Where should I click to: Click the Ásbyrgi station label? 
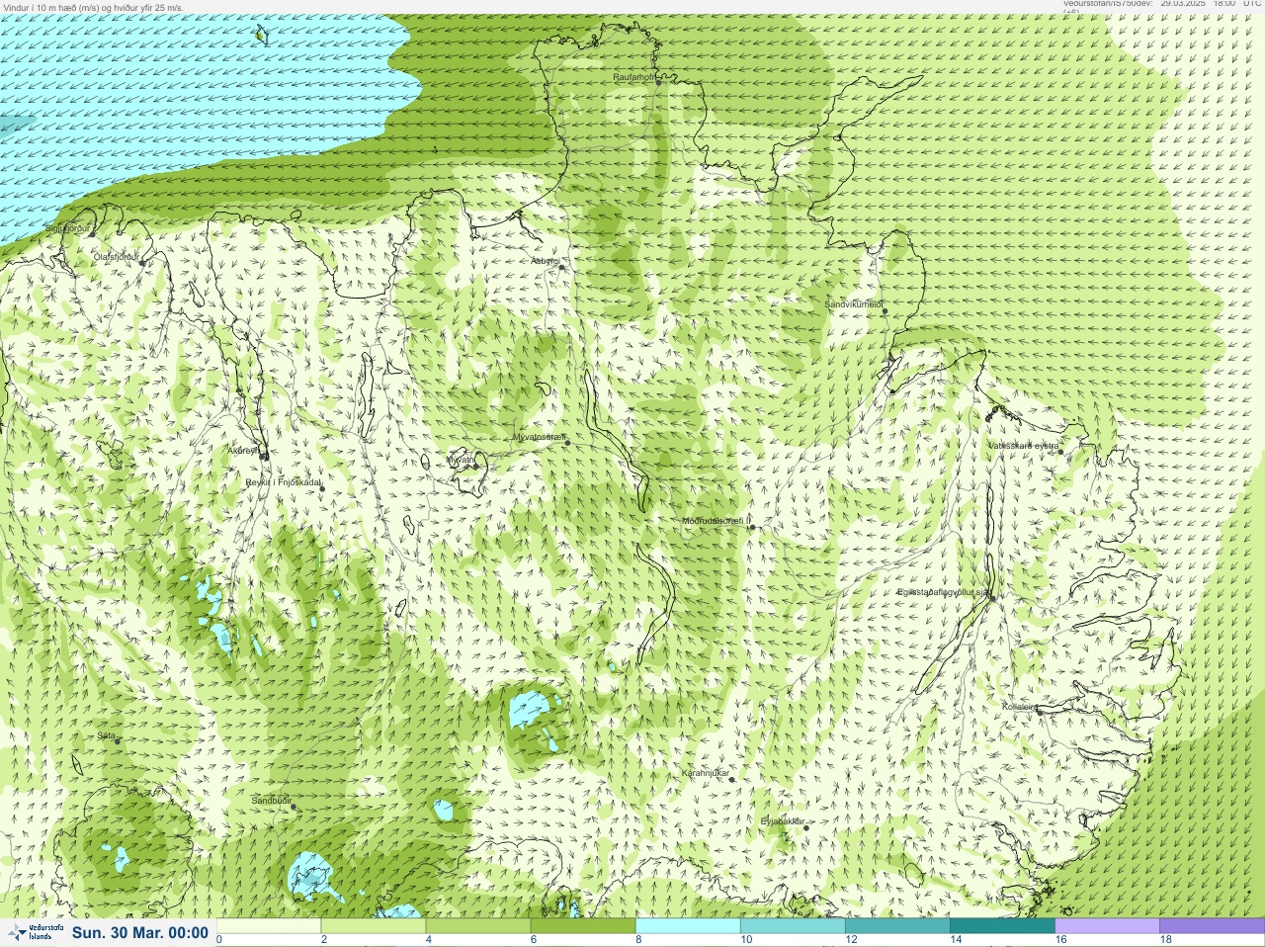click(x=545, y=261)
